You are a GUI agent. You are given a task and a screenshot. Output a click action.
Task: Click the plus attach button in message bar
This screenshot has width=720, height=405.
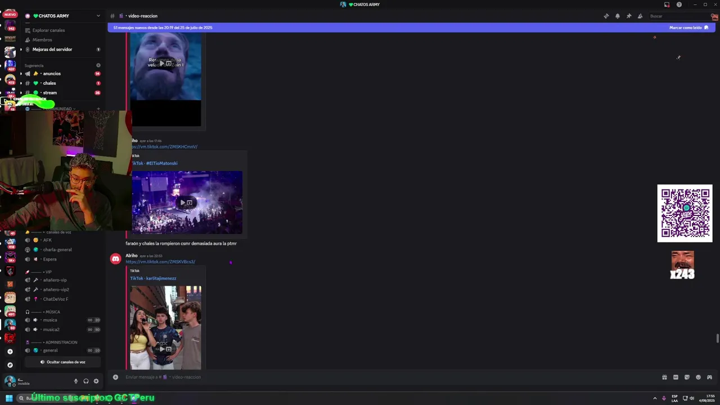coord(115,377)
